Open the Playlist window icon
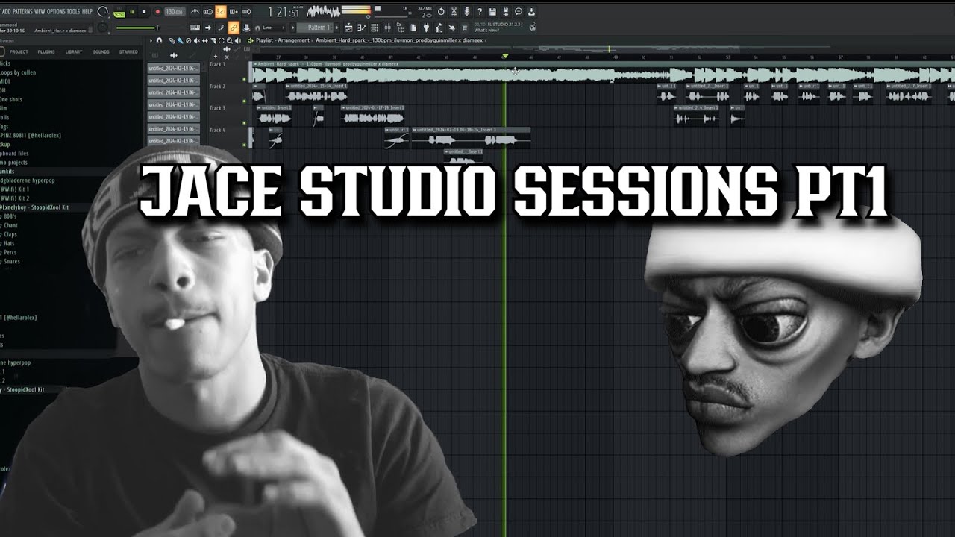This screenshot has height=537, width=955. [348, 28]
